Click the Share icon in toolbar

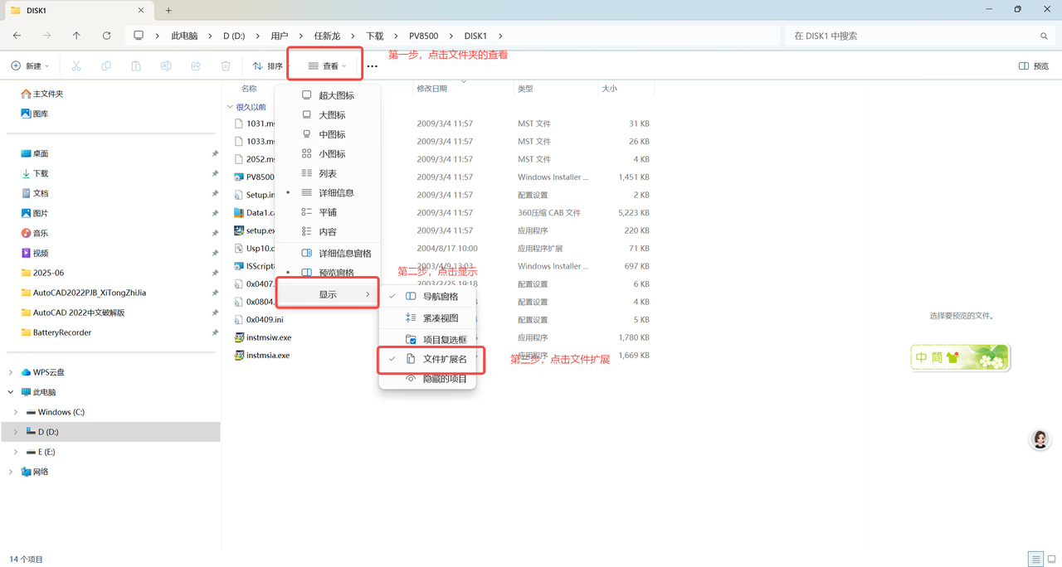click(x=196, y=66)
